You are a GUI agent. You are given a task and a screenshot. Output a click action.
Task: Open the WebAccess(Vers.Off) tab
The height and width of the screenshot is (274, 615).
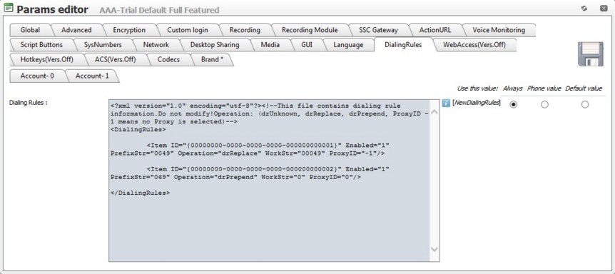point(474,45)
